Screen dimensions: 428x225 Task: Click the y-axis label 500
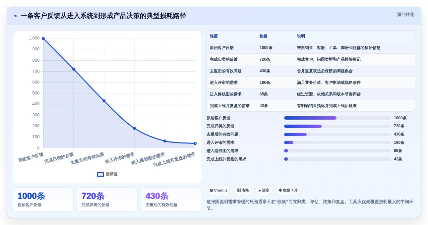click(36, 93)
